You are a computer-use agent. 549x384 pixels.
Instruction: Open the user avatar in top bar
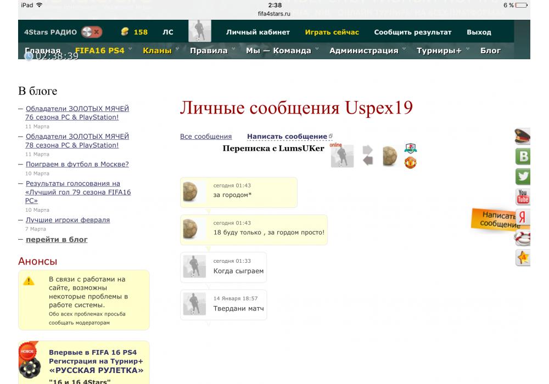[199, 32]
